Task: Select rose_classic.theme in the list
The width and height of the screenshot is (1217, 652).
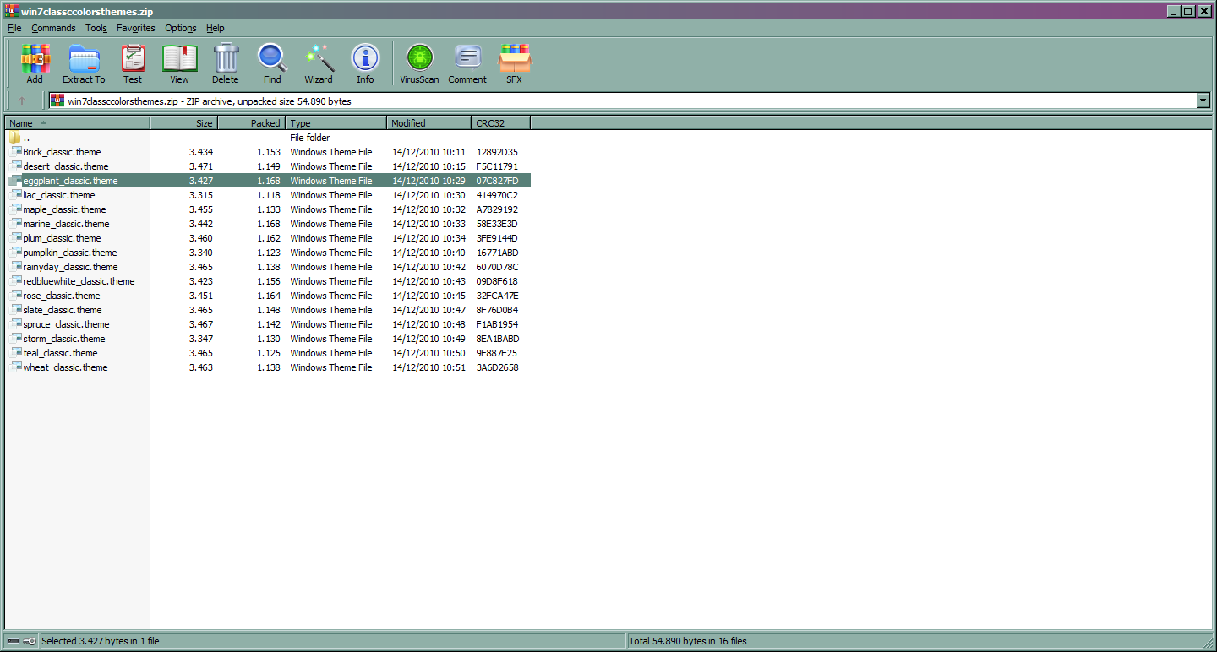Action: (x=62, y=296)
